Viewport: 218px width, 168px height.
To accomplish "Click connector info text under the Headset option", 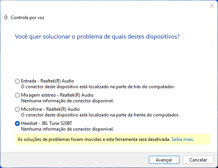I will tap(67, 129).
